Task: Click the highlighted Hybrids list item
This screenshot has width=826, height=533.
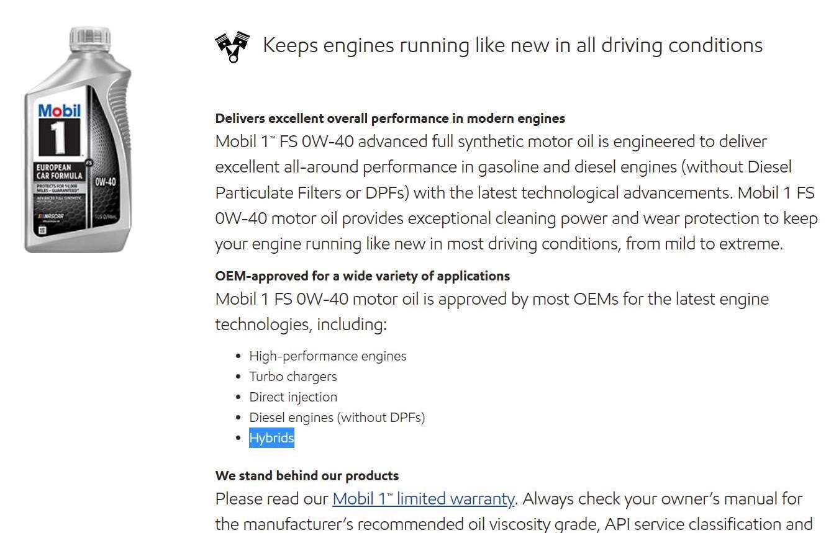Action: [x=271, y=438]
